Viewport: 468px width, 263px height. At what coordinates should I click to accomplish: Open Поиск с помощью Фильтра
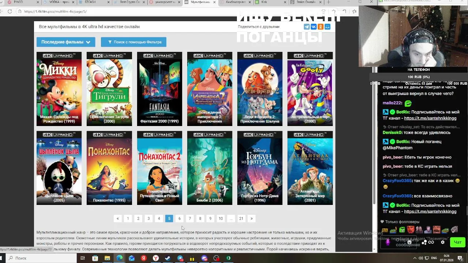tap(133, 42)
